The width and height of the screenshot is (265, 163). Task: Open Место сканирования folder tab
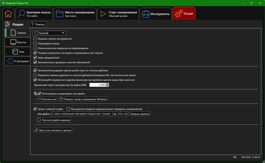pos(75,14)
